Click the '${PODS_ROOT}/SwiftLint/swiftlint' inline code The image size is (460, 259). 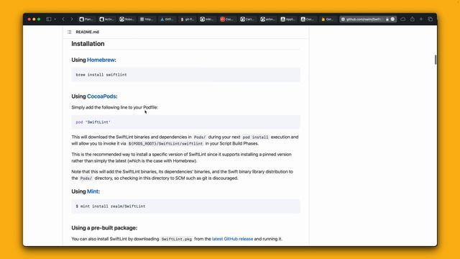coord(165,144)
